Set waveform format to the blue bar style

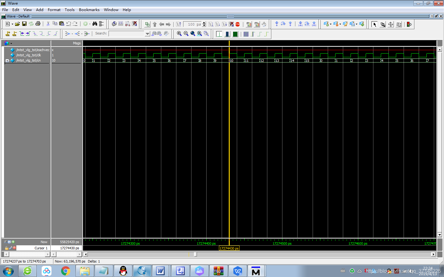click(227, 34)
